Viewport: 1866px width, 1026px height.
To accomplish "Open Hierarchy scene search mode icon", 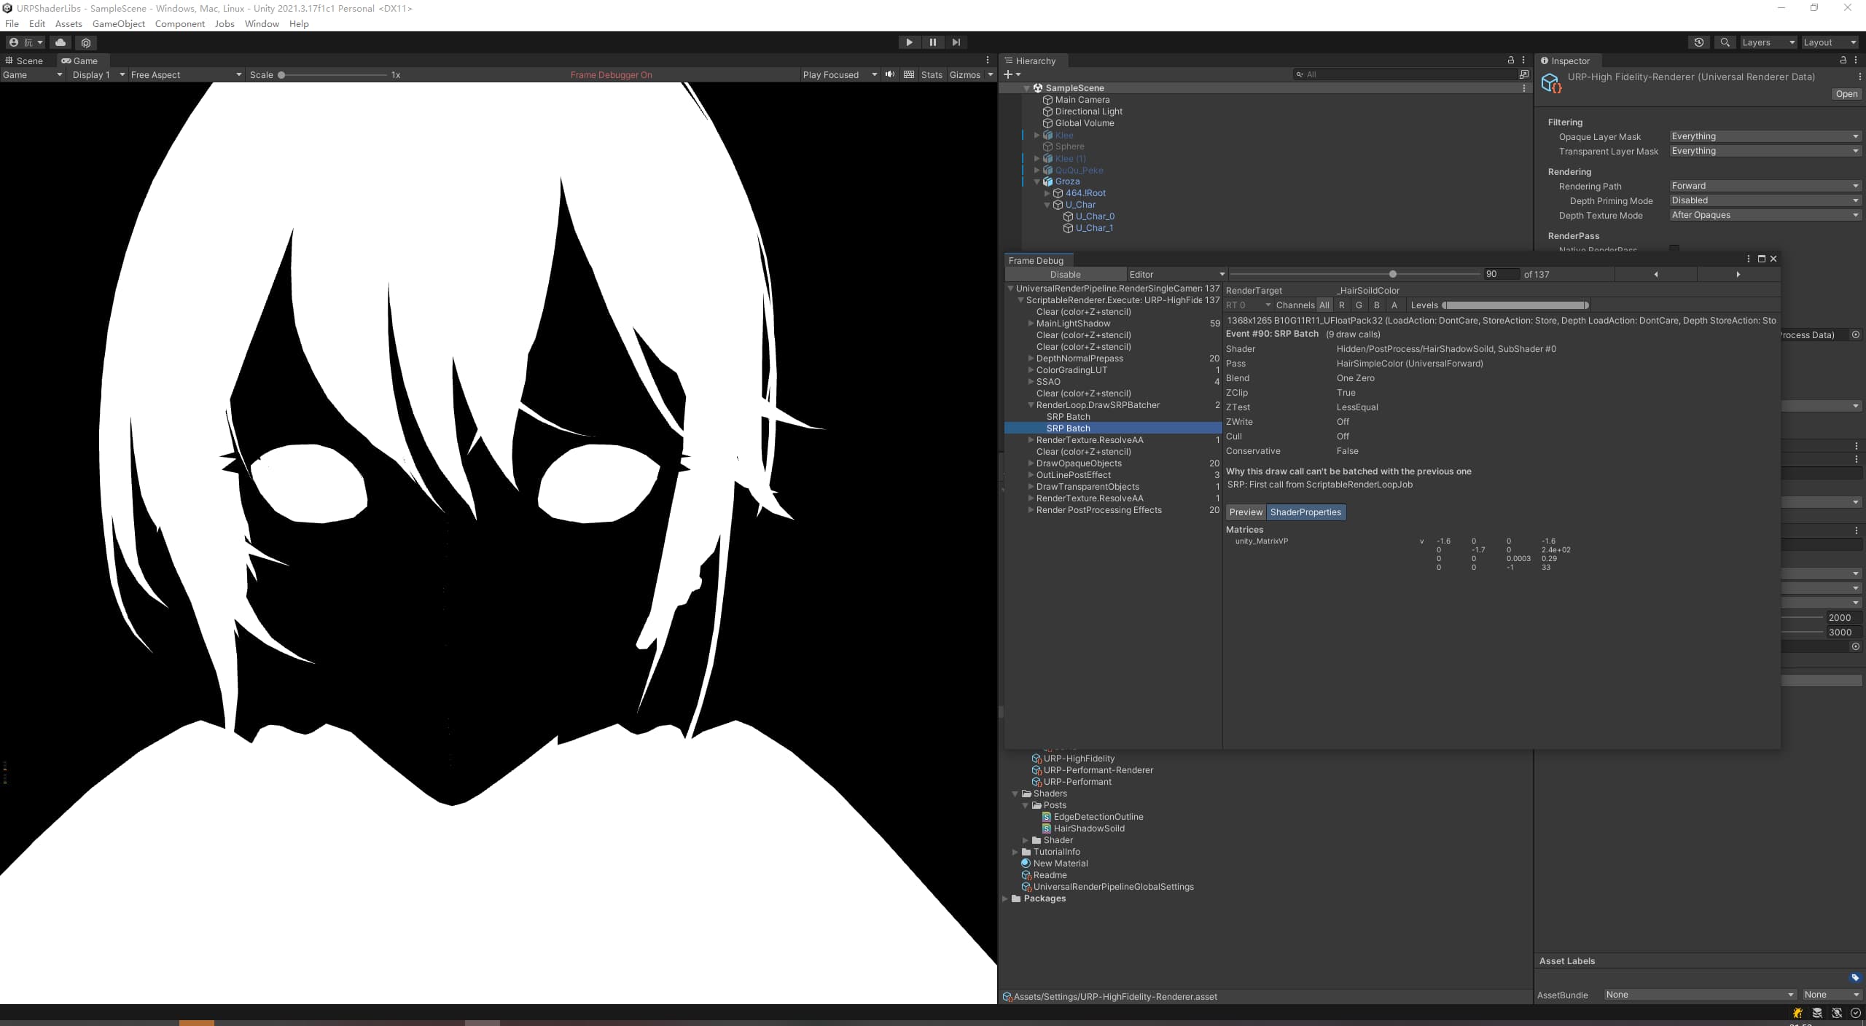I will (1524, 74).
